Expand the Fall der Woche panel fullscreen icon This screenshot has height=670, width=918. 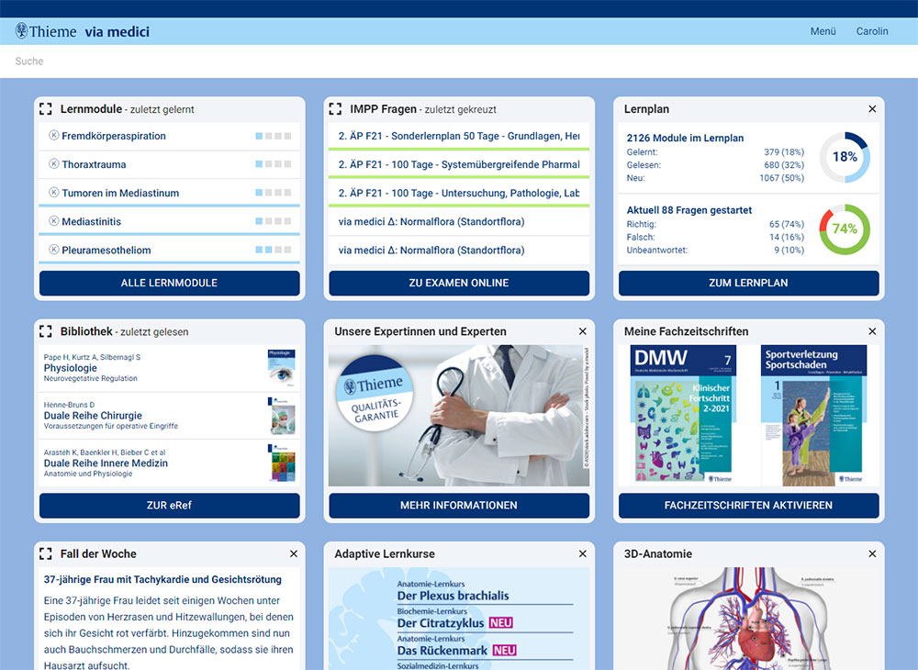click(46, 553)
